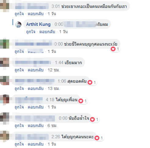Viewport: 150px width, 148px height.
Task: Jump to video timestamp 2:26
Action: tap(56, 137)
